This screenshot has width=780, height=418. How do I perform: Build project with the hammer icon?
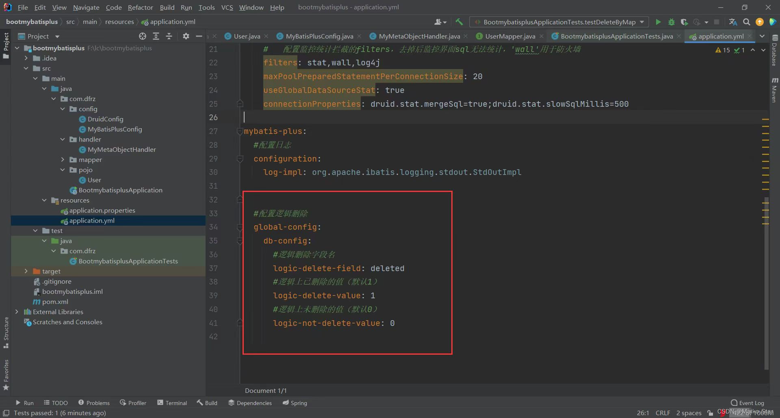pos(459,22)
